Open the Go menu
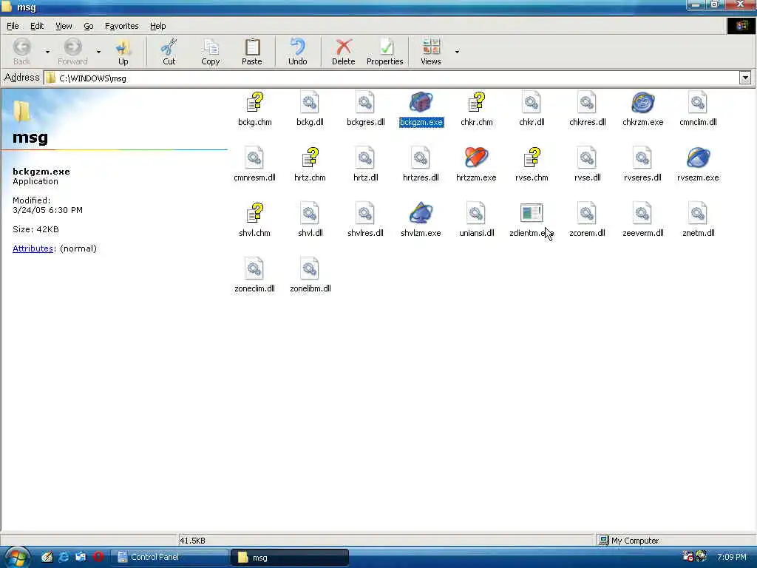Screen dimensions: 757x568 [x=89, y=26]
